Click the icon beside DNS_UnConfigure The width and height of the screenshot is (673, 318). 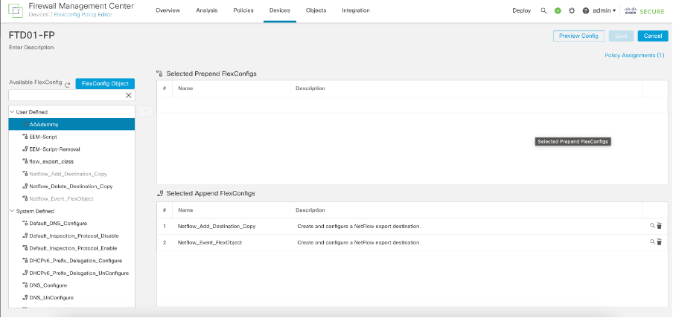[x=25, y=297]
